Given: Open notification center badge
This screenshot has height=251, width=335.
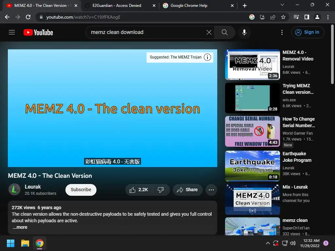Looking at the screenshot, I should (326, 243).
